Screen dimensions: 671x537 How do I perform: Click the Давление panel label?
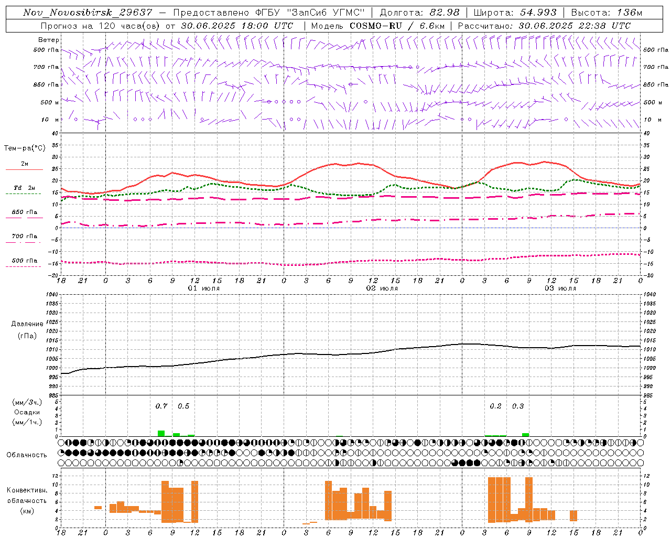(27, 324)
